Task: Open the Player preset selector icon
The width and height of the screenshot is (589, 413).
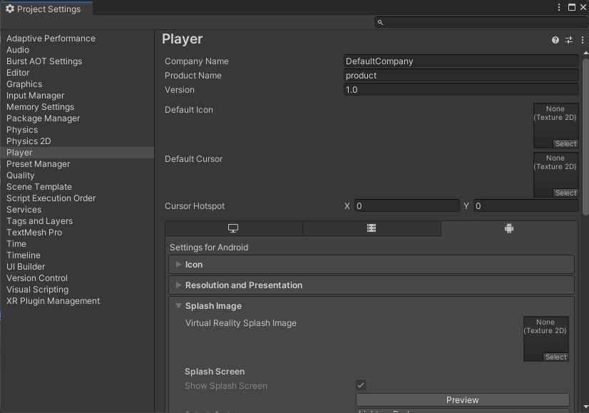Action: pyautogui.click(x=569, y=40)
